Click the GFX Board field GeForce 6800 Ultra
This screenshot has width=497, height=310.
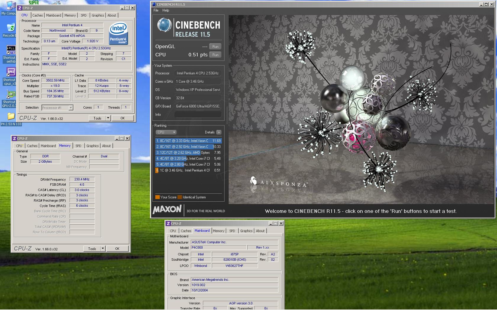[198, 106]
